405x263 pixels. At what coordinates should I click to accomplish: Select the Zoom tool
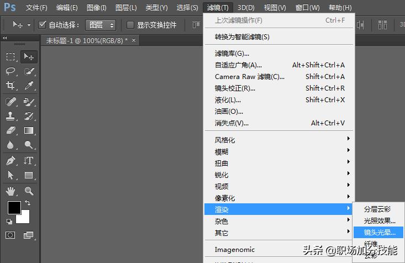29,191
